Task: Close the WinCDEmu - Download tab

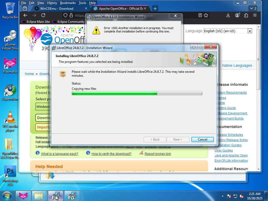Action: click(x=86, y=8)
